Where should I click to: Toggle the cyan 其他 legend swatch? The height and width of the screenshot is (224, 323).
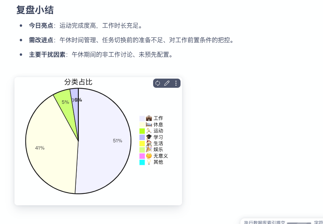142,162
